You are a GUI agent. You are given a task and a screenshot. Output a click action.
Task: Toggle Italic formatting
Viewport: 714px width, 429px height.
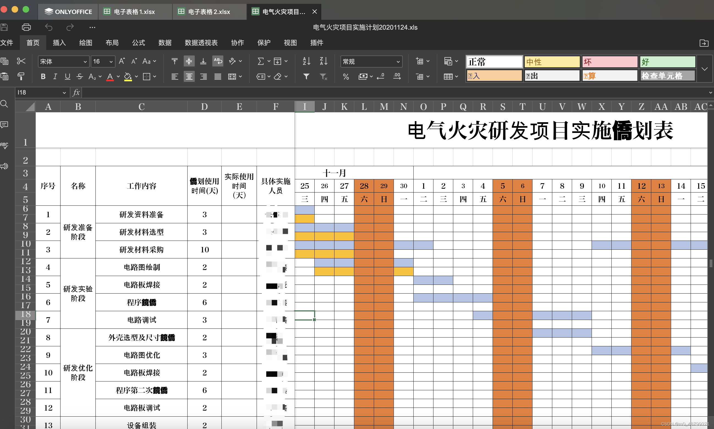[55, 76]
